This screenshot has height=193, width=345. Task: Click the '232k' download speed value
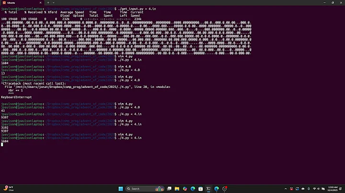pos(66,19)
